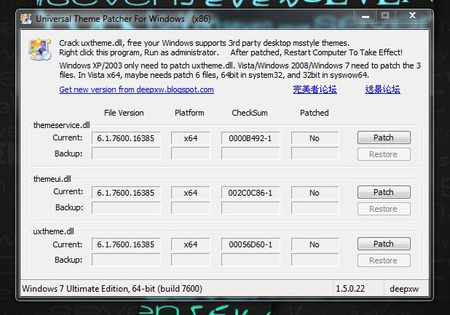Click themeservice.dll backup file version field
450x315 pixels.
126,153
